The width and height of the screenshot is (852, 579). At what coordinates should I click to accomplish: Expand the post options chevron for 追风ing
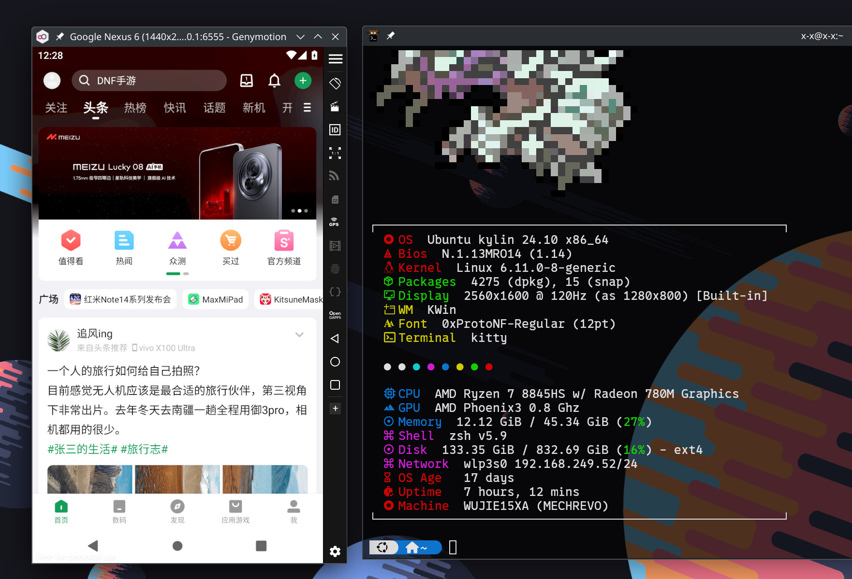pyautogui.click(x=299, y=335)
